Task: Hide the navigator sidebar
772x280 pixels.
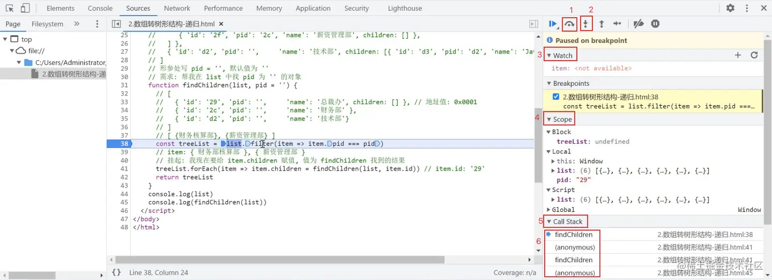Action: pyautogui.click(x=116, y=24)
